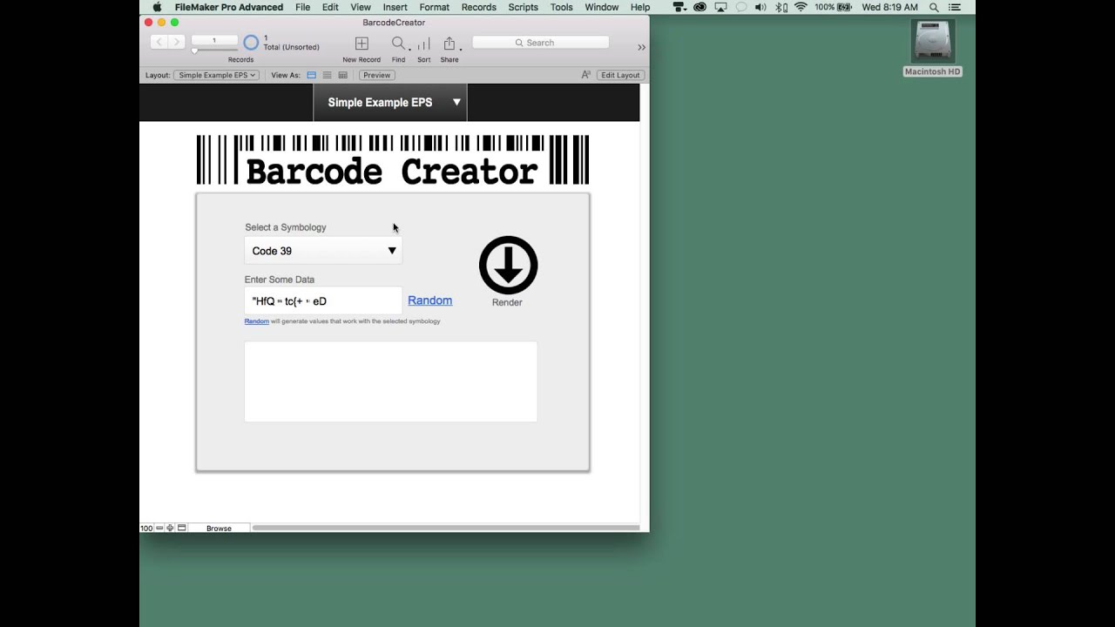Open Find with the magnifier icon
1115x627 pixels.
(x=398, y=44)
